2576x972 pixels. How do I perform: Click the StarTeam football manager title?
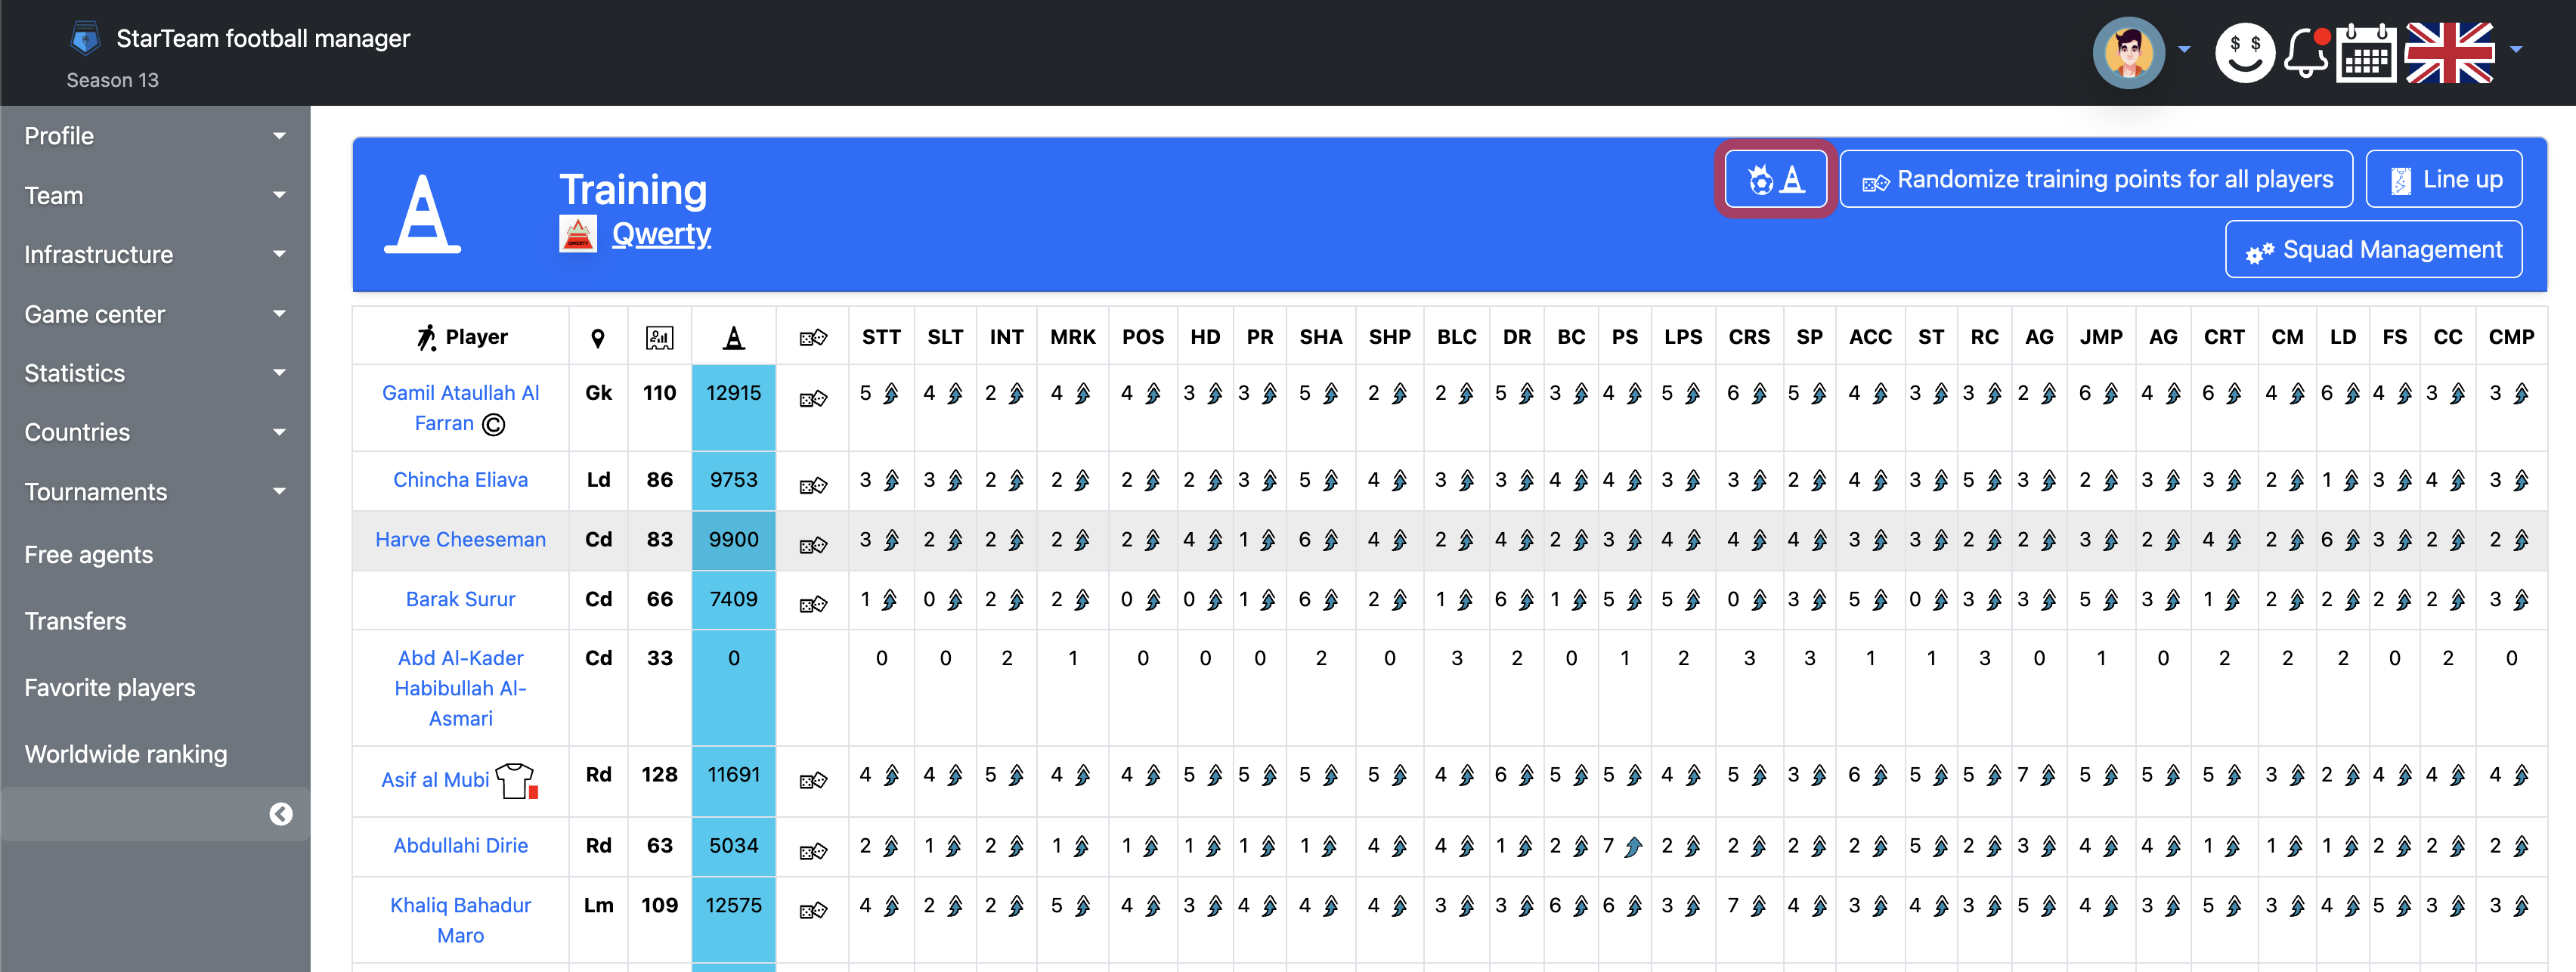[263, 38]
